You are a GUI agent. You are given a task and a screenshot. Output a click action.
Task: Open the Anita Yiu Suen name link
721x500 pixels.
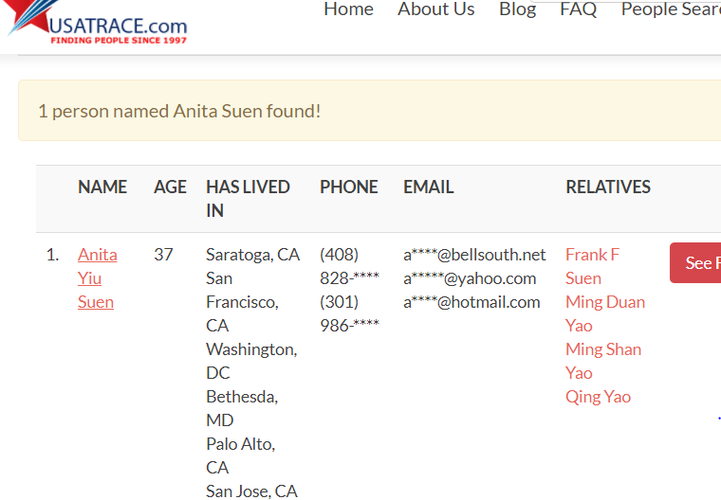coord(97,278)
